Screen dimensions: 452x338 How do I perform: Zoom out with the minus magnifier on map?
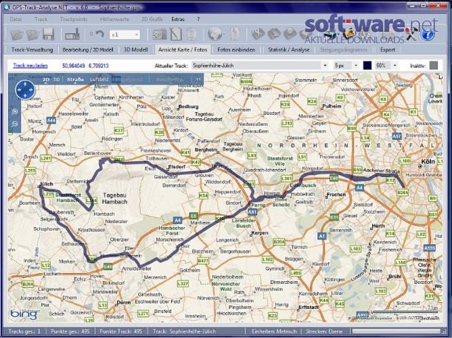15,124
